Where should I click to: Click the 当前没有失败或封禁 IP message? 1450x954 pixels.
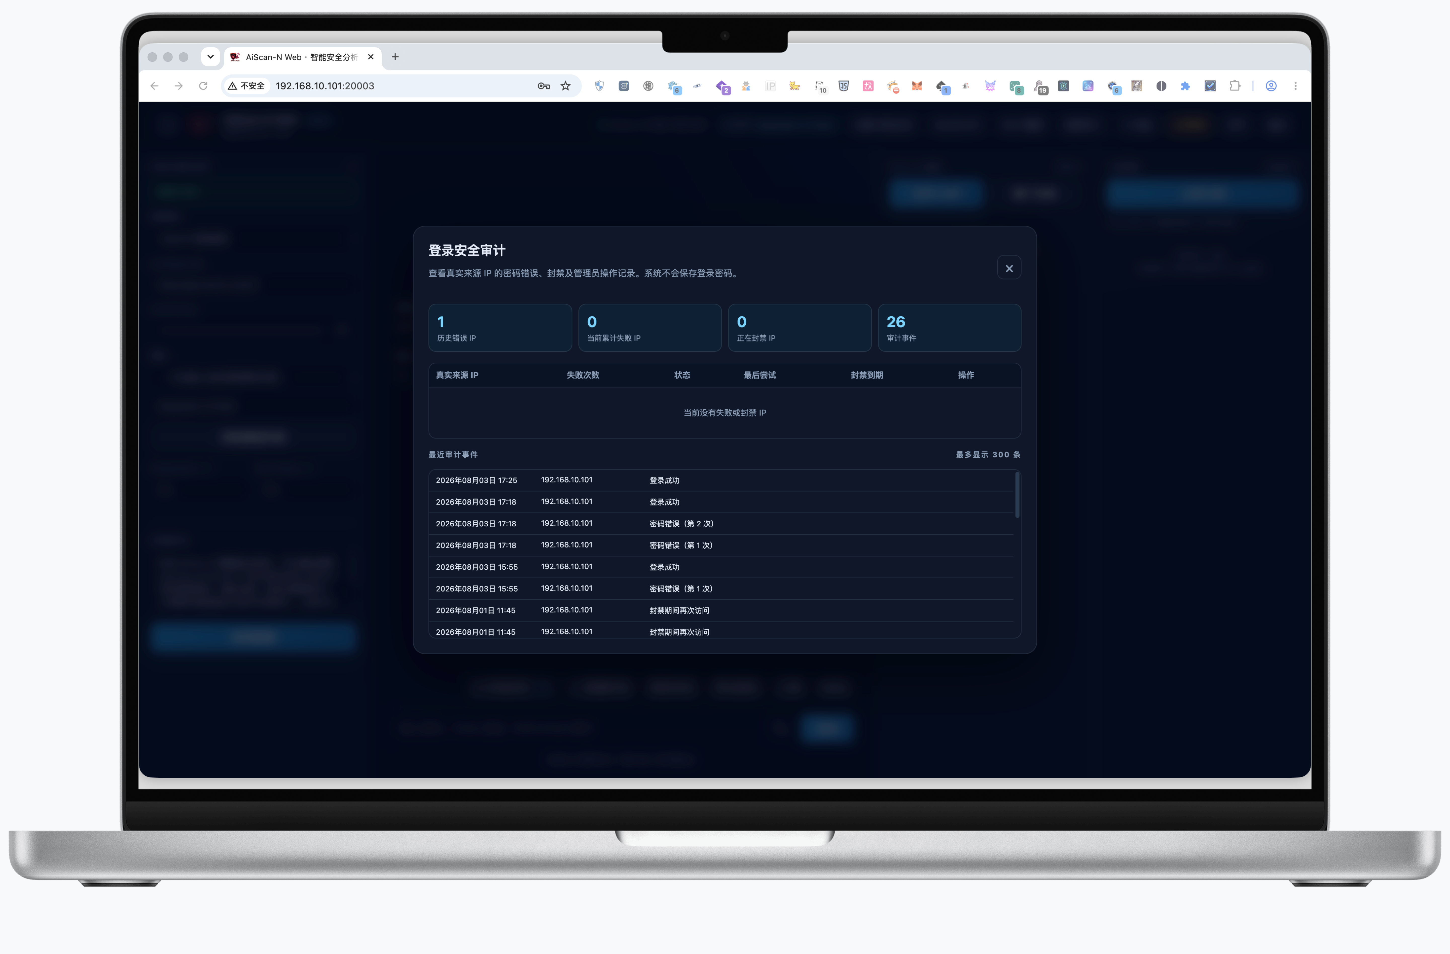pyautogui.click(x=725, y=413)
